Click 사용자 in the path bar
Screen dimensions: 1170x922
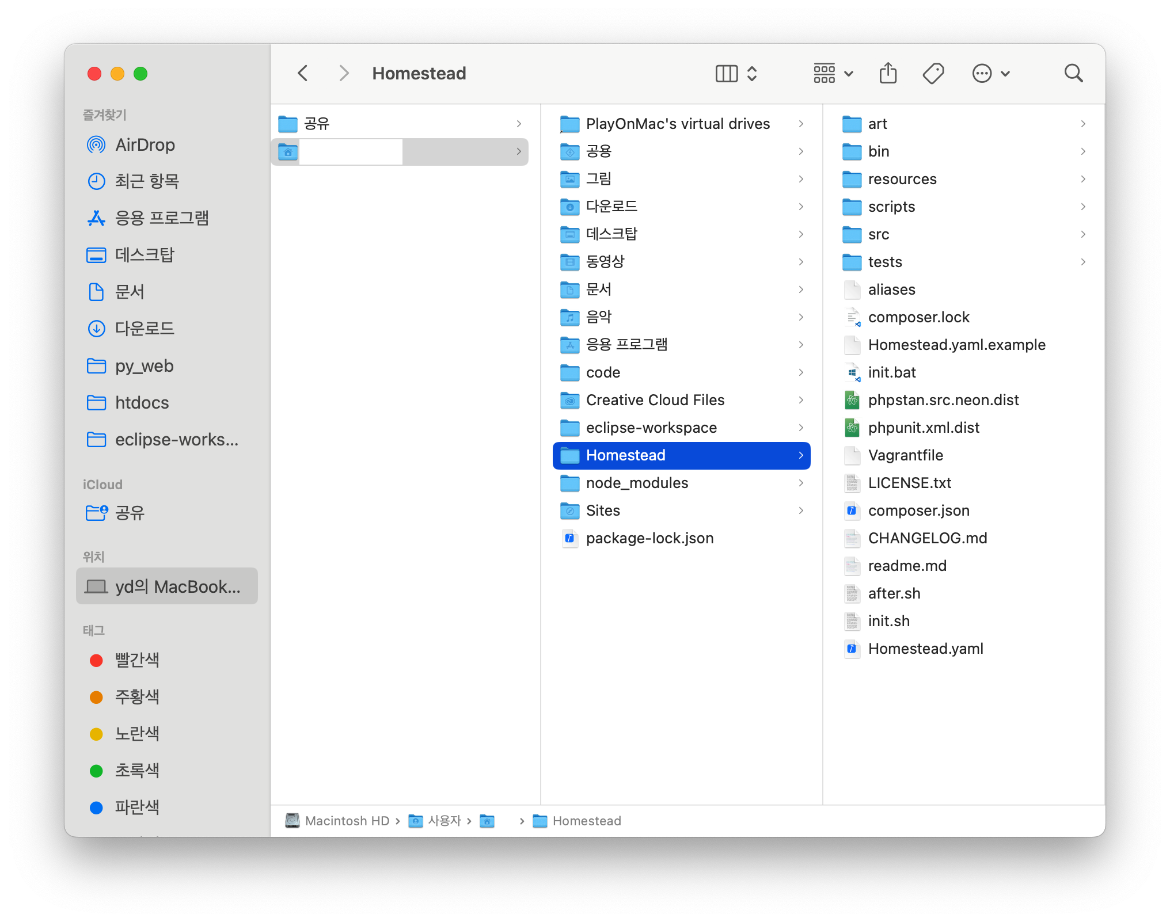[444, 821]
